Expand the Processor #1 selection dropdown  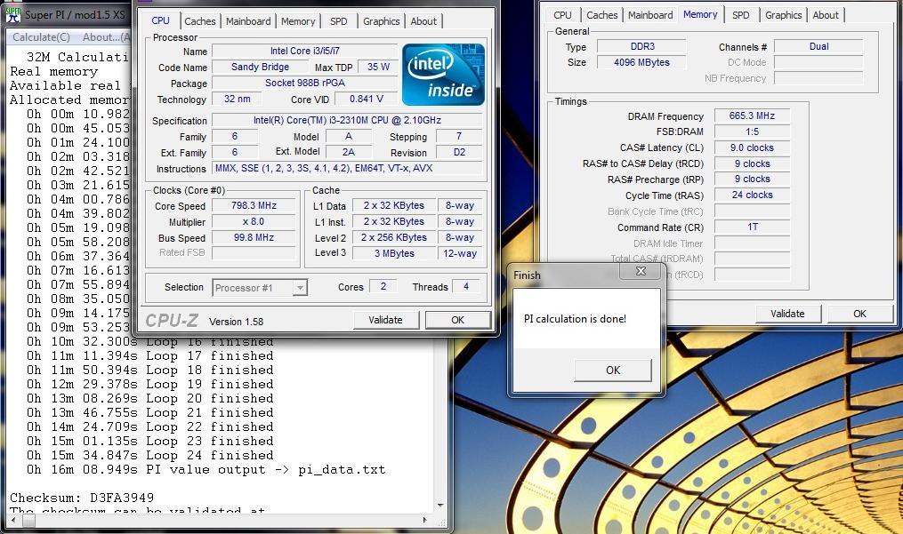pyautogui.click(x=300, y=288)
